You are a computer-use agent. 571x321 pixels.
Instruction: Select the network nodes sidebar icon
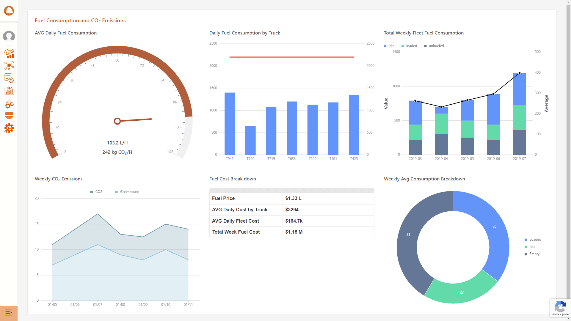tap(9, 66)
